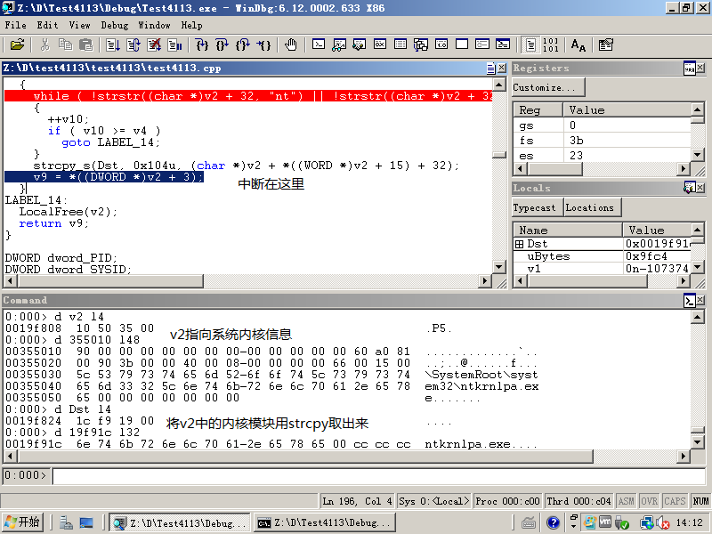Open the Font settings (AA) icon

[x=578, y=45]
